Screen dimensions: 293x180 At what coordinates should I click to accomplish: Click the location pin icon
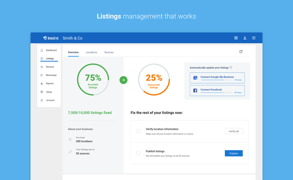70,139
